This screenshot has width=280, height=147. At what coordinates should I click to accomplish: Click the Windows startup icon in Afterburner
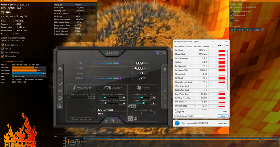click(x=156, y=53)
